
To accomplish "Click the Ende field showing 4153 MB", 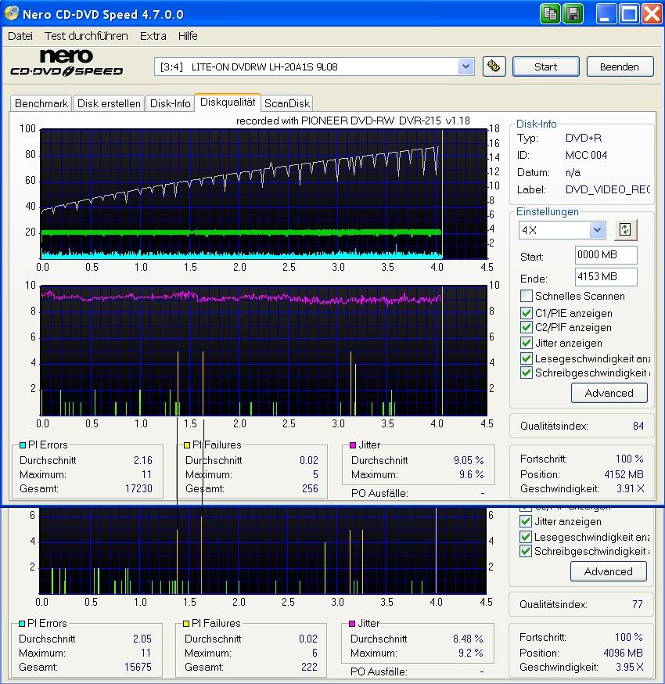I will 605,276.
